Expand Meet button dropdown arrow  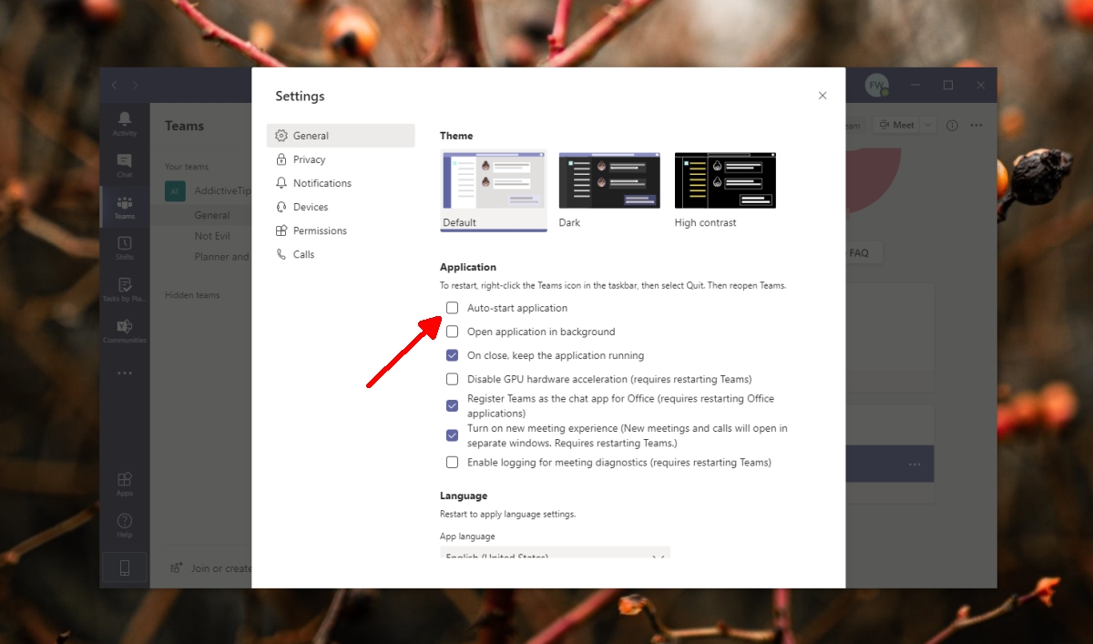[x=927, y=125]
